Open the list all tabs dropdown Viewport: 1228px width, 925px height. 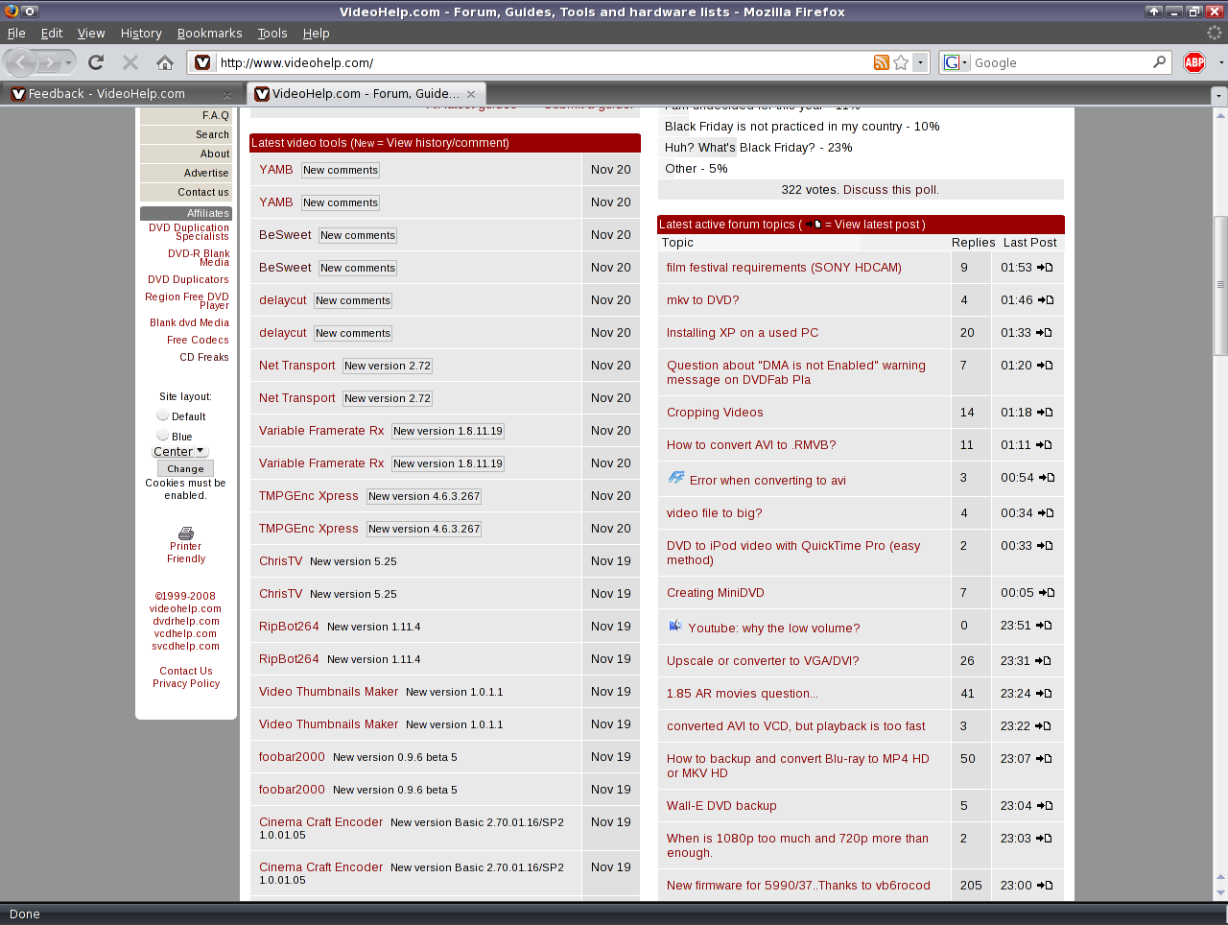(1218, 95)
